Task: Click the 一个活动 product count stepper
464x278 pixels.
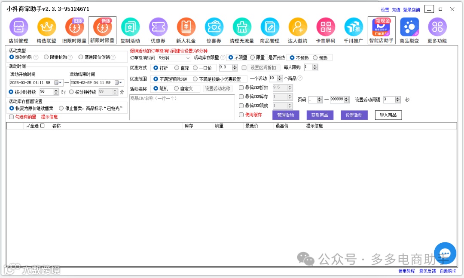Action: tap(280, 78)
